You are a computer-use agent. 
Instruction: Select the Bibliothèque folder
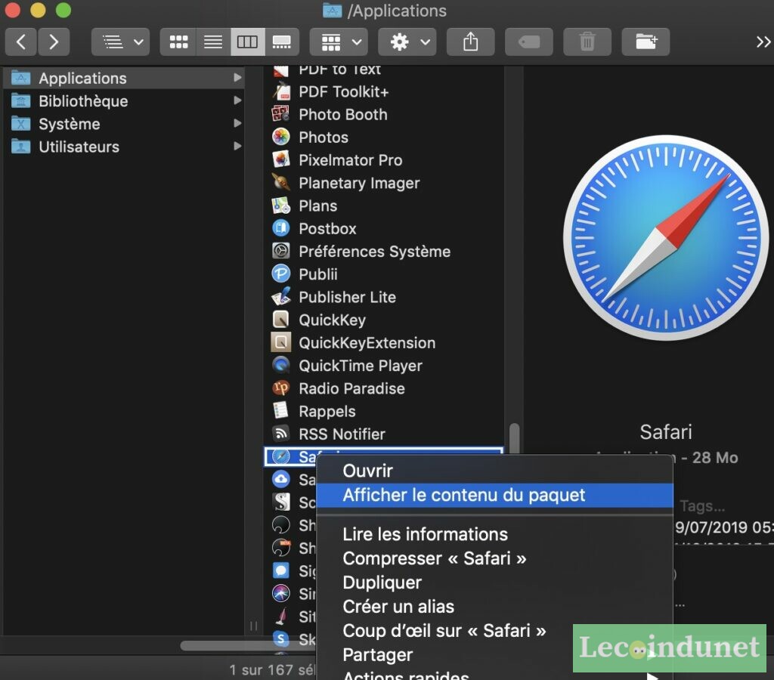[123, 100]
